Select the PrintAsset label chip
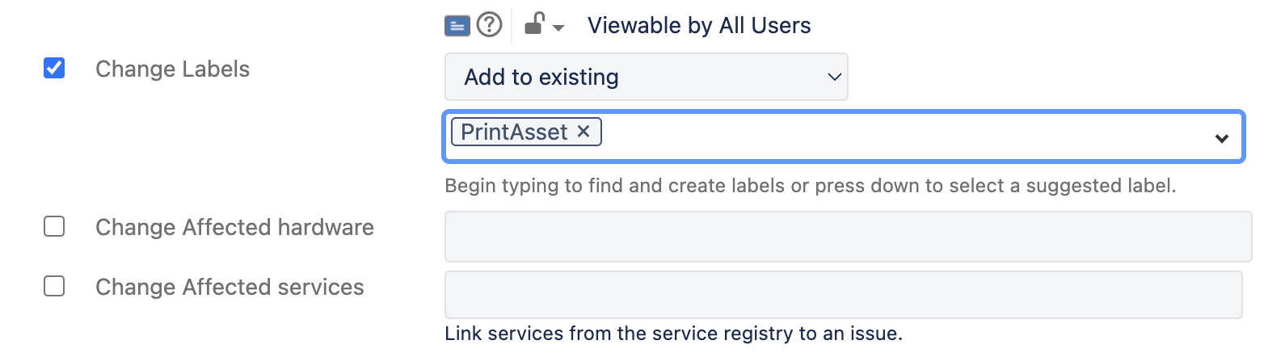The height and width of the screenshot is (357, 1285). tap(514, 132)
